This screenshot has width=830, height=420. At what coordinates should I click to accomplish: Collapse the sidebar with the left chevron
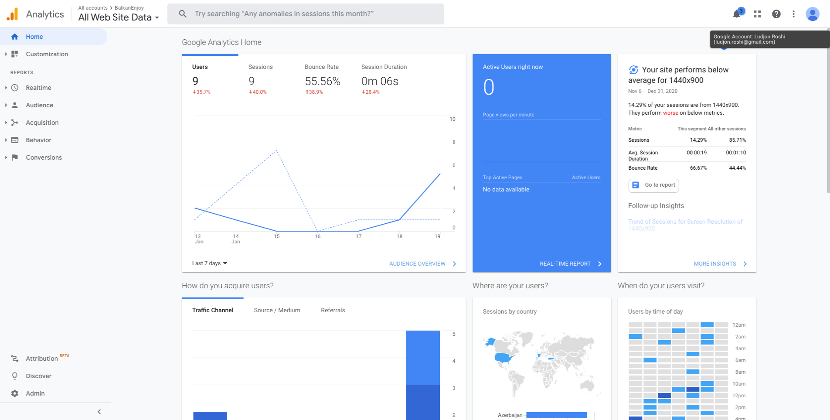(x=99, y=412)
